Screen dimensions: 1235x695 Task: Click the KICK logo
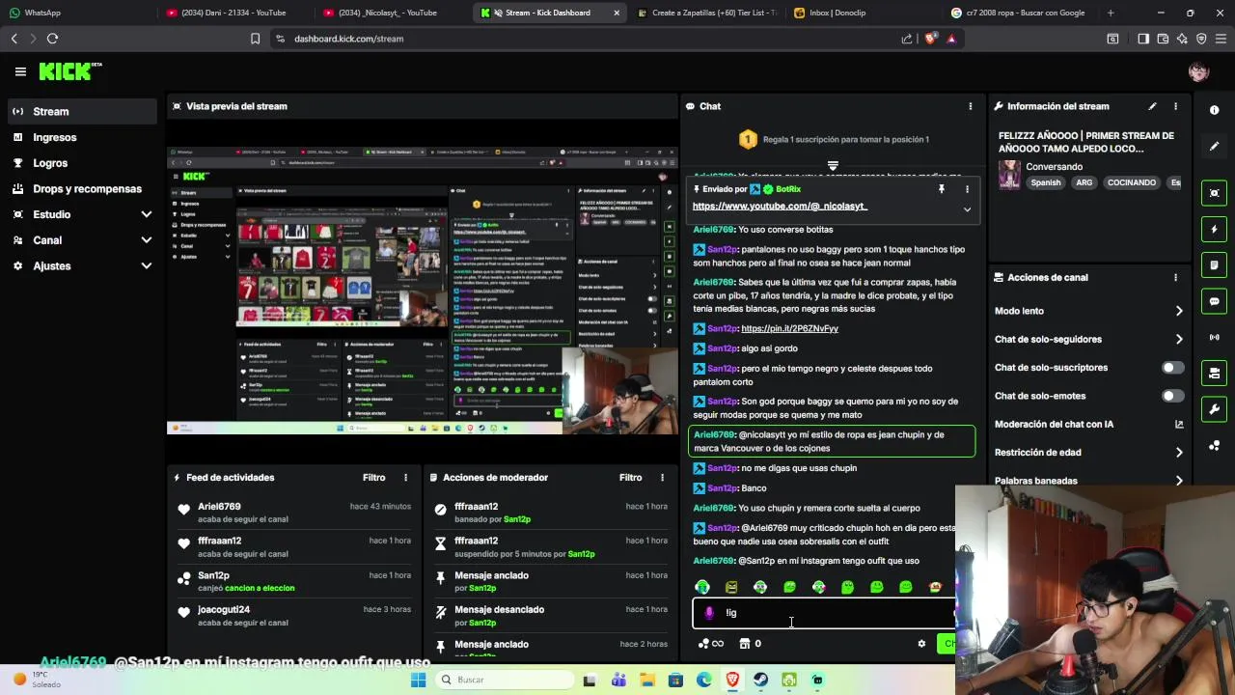(69, 71)
